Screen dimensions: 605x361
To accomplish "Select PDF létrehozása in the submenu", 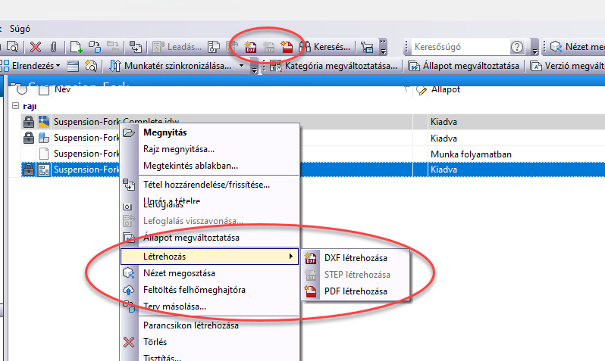I will point(356,291).
